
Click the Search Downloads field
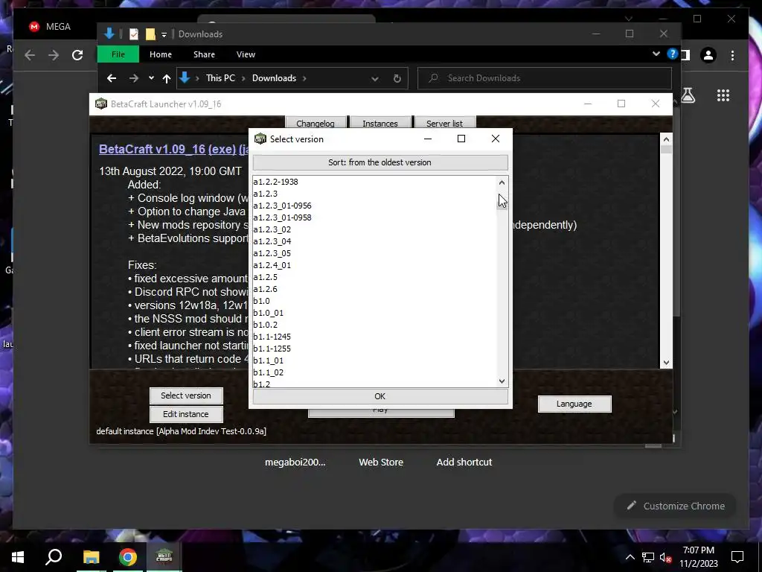point(545,78)
